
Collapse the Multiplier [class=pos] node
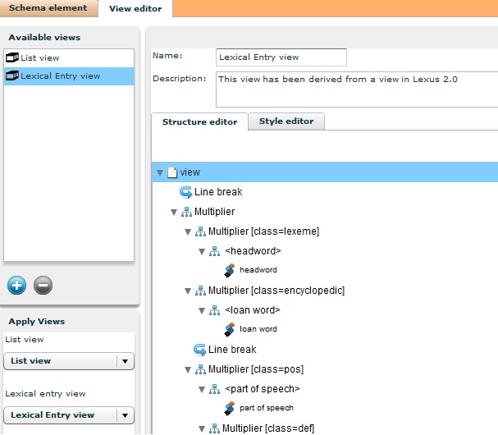click(188, 370)
